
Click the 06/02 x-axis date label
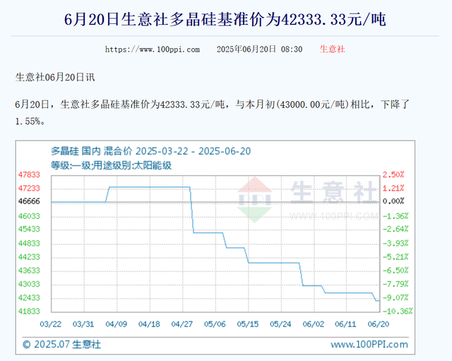coord(314,324)
